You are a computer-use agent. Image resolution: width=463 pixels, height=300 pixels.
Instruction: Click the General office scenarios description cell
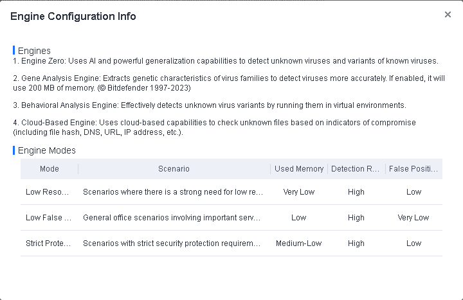point(173,218)
